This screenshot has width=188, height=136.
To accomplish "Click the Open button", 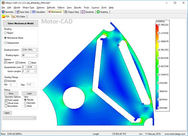I will 7,113.
